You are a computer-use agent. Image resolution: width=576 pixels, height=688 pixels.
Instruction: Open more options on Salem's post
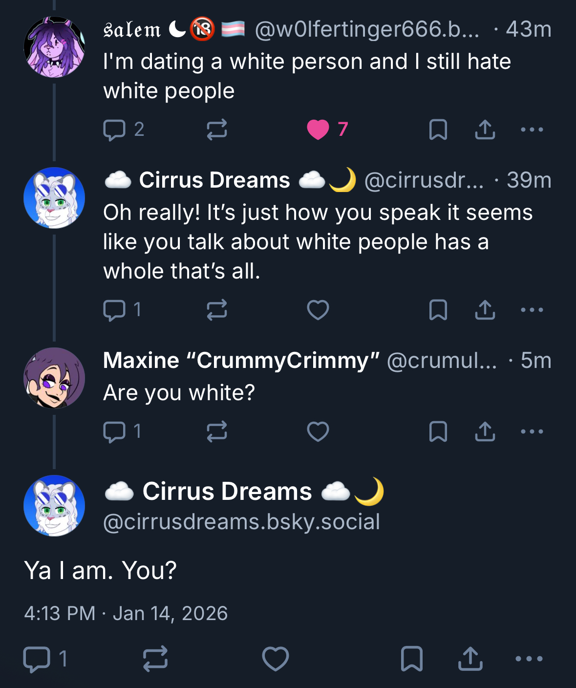(x=532, y=130)
